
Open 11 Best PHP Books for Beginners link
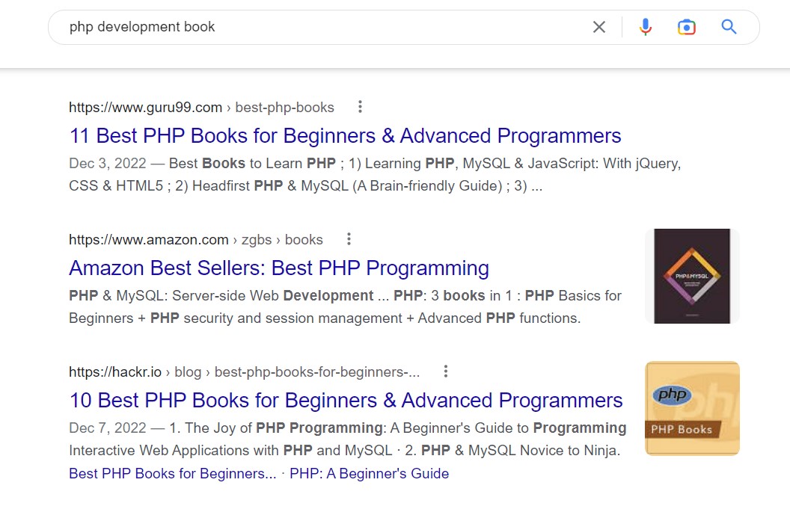345,136
